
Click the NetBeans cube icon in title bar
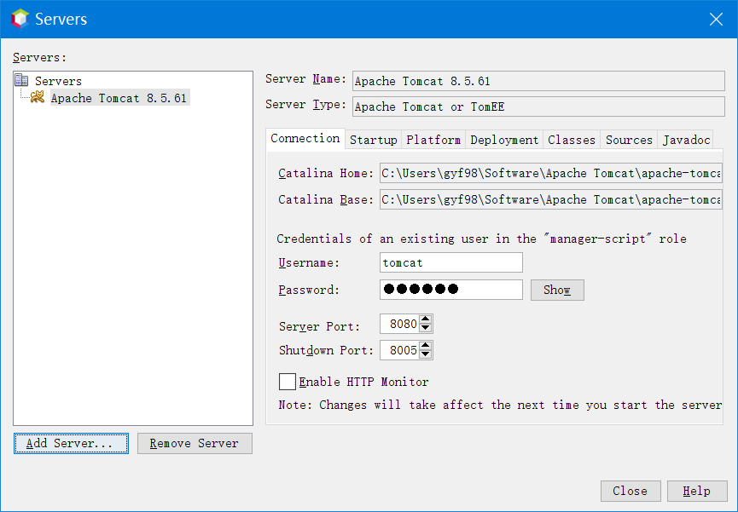coord(20,19)
